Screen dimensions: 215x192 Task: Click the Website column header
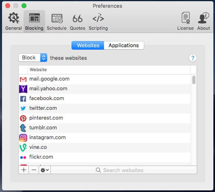point(109,70)
